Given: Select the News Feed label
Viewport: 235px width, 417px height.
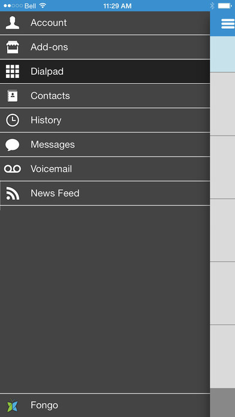Looking at the screenshot, I should (55, 193).
